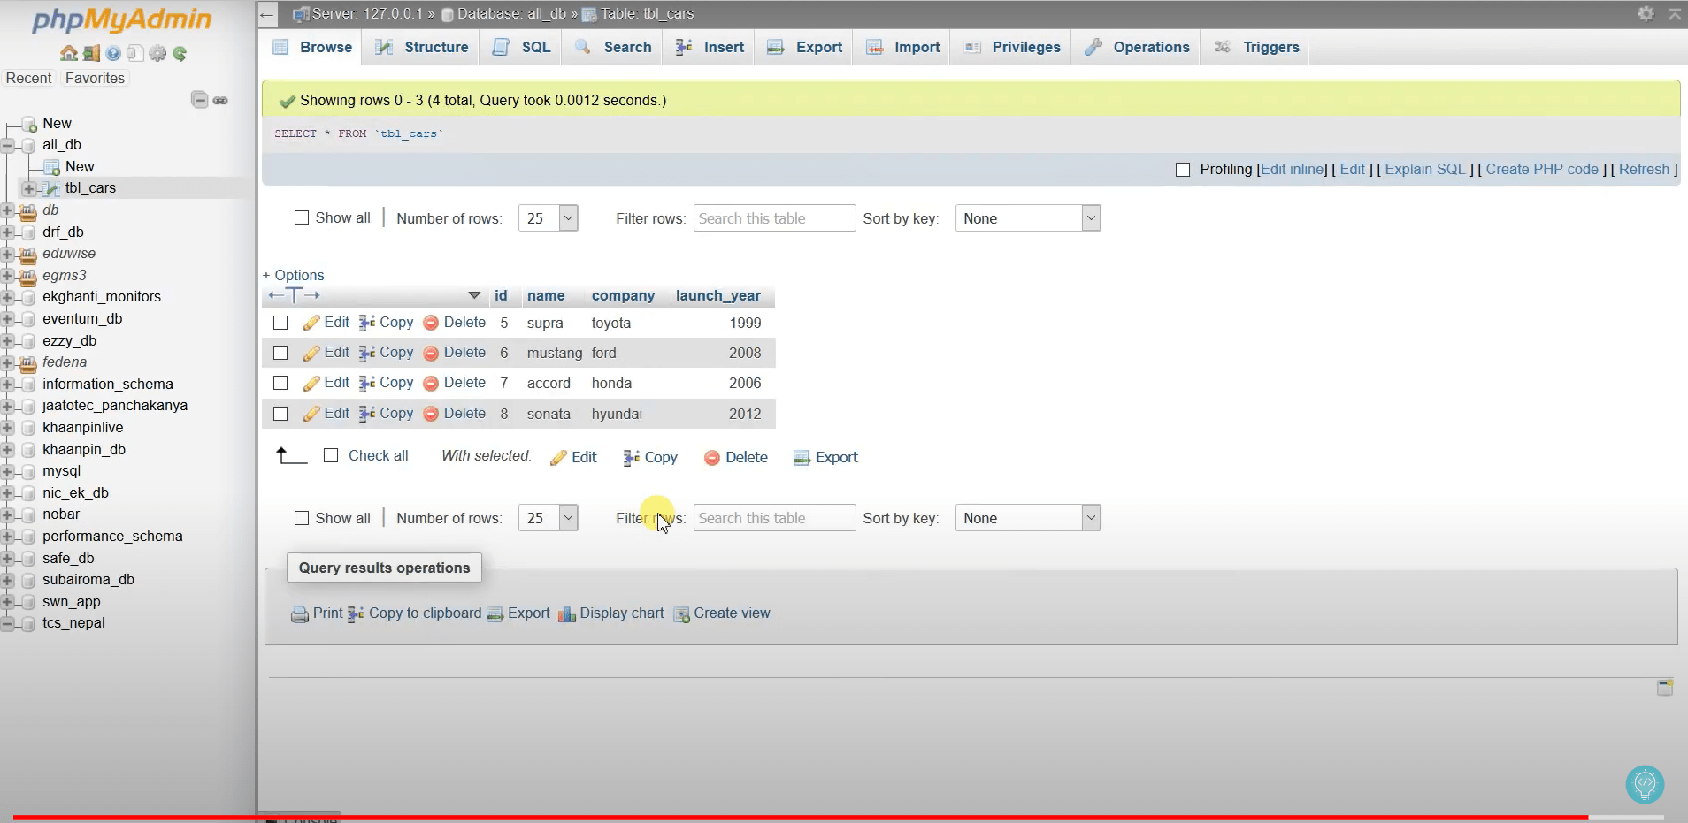Image resolution: width=1688 pixels, height=823 pixels.
Task: Check all rows with Check all
Action: (332, 455)
